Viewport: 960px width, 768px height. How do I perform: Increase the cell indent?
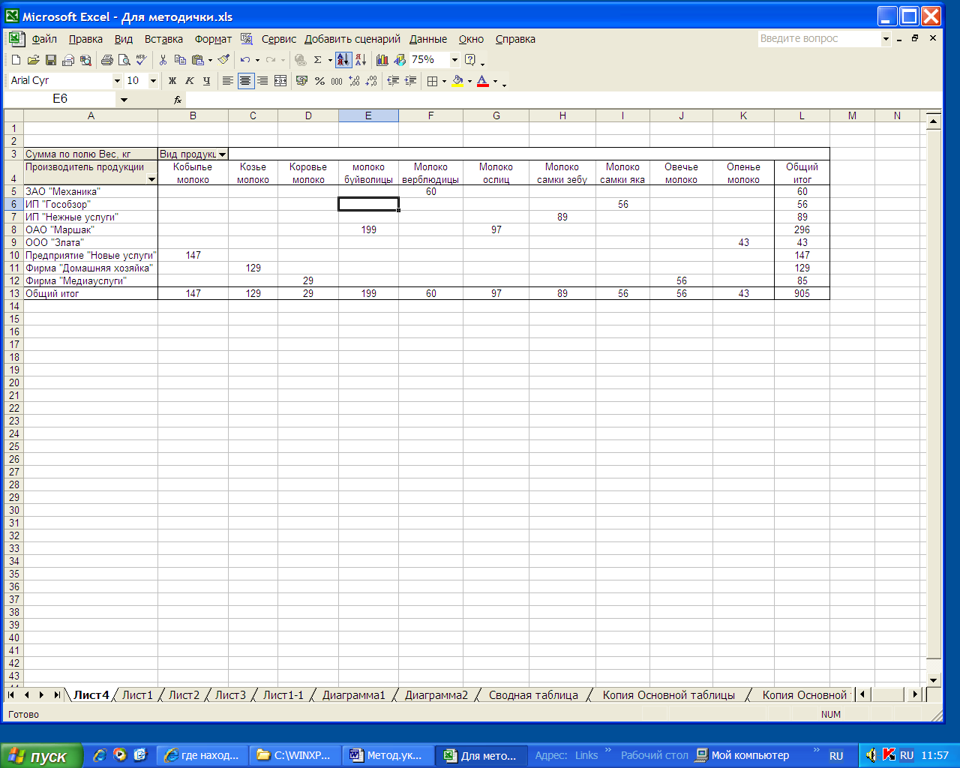pos(410,81)
